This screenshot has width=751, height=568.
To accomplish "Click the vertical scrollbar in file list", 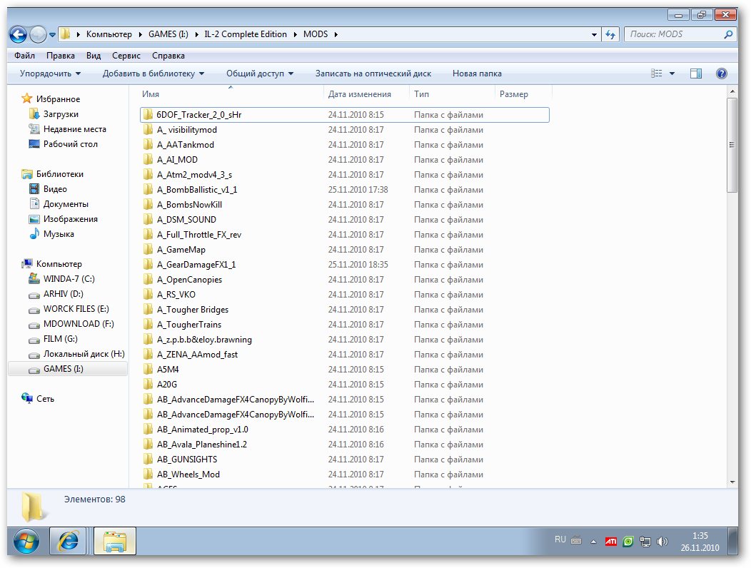I will 732,145.
